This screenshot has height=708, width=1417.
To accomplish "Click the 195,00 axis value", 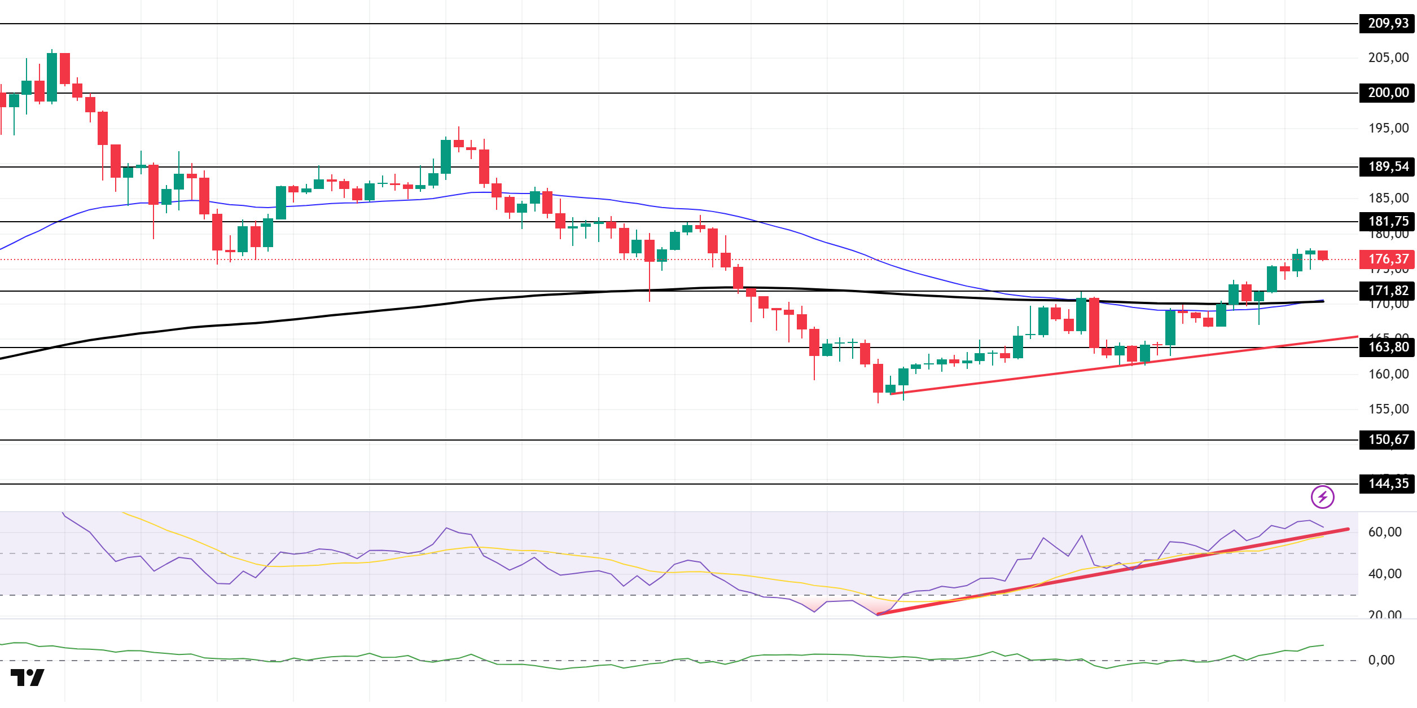I will (x=1388, y=128).
